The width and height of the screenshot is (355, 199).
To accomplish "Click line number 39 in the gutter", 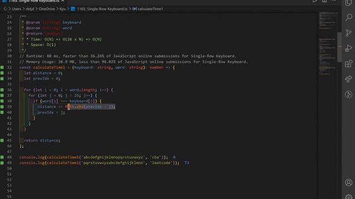I will click(x=9, y=107).
